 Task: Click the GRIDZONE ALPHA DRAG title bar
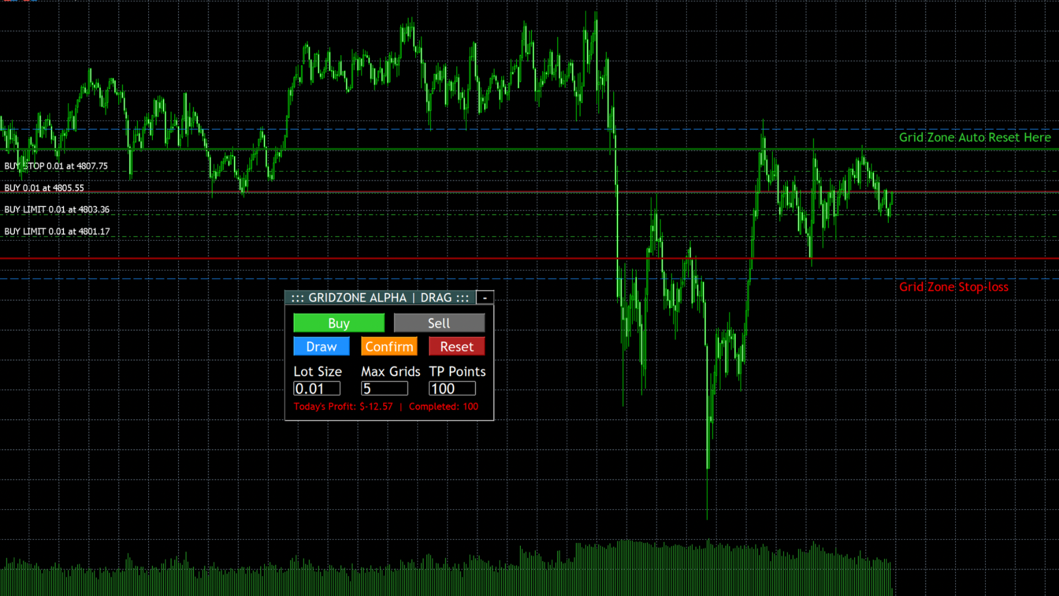coord(379,297)
